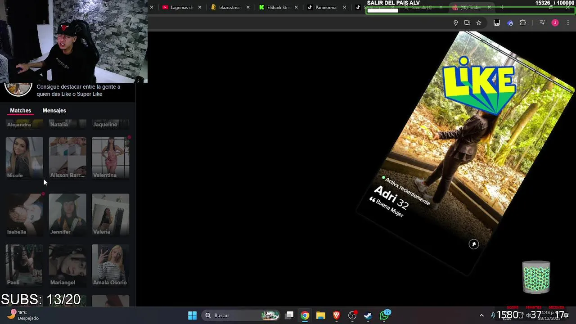576x324 pixels.
Task: Open match Valentina's thumbnail
Action: tap(110, 158)
